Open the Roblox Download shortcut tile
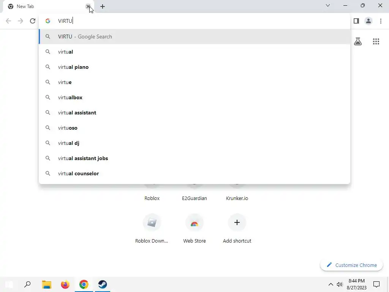 [152, 229]
